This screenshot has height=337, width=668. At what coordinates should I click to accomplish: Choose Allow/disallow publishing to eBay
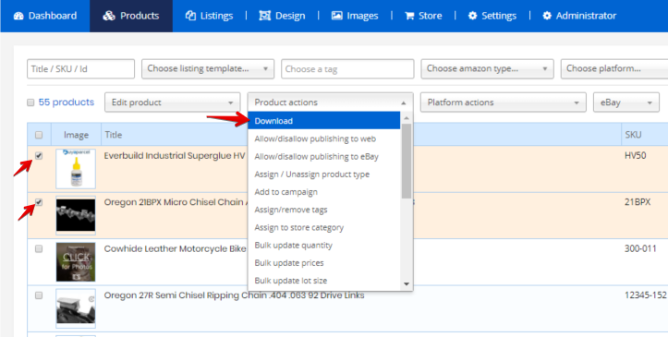323,157
